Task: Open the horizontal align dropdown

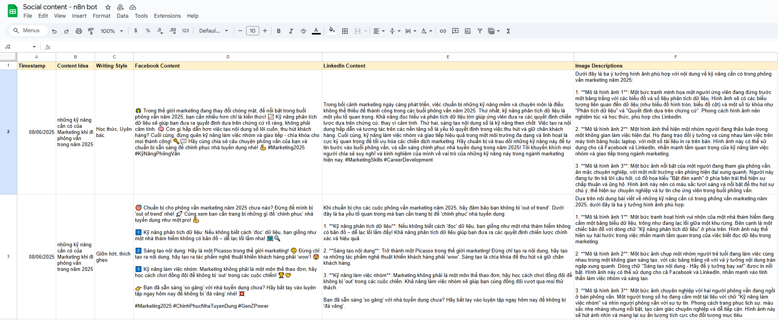Action: (379, 31)
